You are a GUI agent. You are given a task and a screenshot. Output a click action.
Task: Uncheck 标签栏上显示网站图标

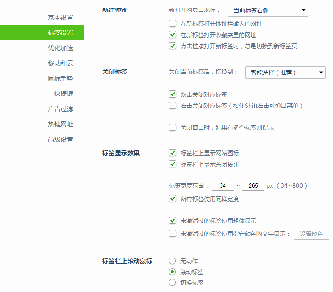(173, 153)
